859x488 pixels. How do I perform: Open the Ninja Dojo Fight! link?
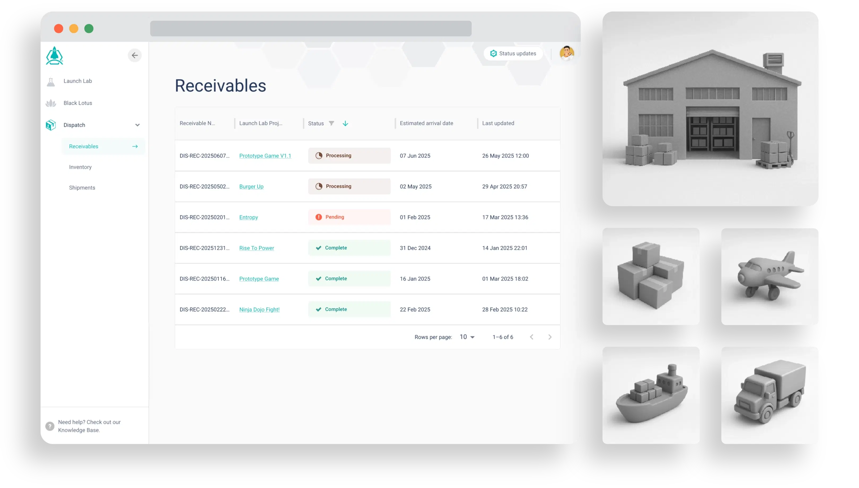coord(259,309)
